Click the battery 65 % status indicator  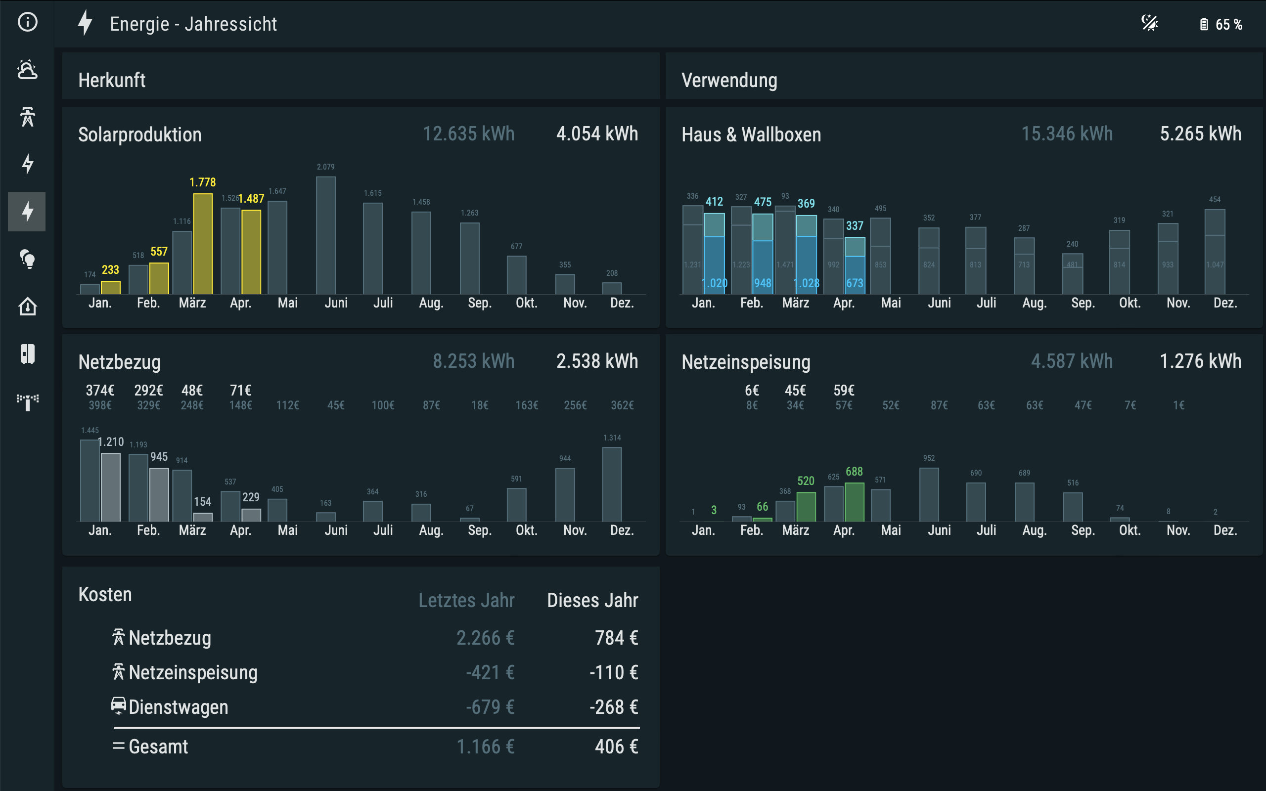point(1221,25)
